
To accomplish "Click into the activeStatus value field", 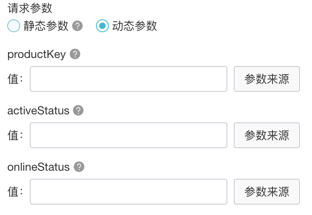I will 129,135.
